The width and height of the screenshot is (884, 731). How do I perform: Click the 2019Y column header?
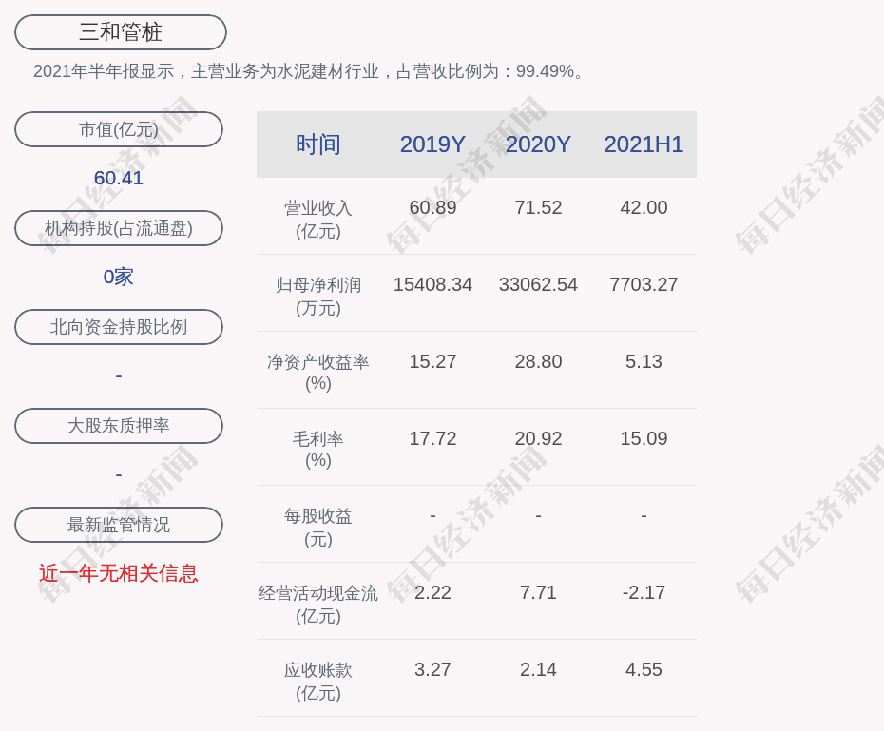(432, 144)
